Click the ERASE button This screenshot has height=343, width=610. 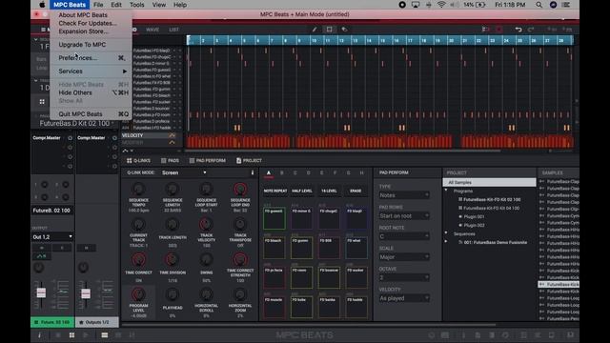coord(356,191)
